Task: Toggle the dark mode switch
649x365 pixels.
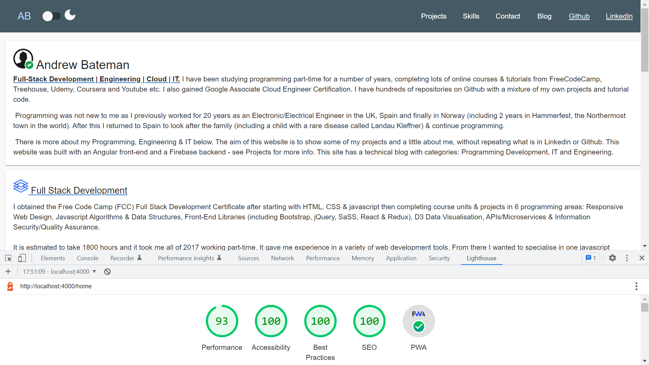Action: pos(51,16)
